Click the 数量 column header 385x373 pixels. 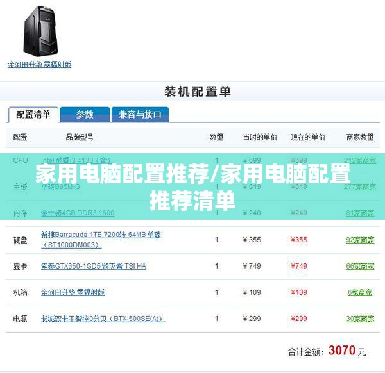216,137
